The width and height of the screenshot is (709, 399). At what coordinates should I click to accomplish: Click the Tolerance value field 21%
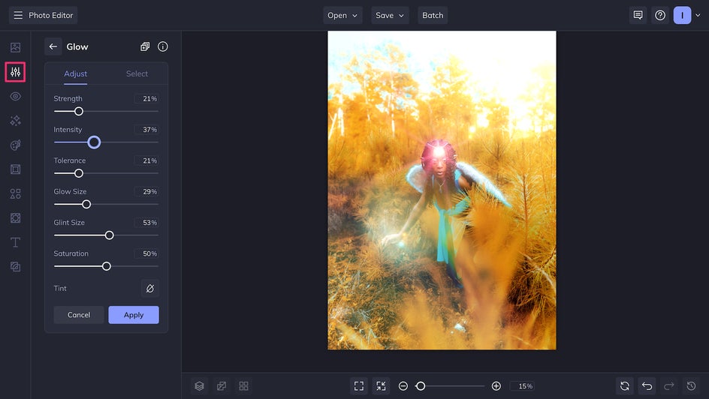pos(146,160)
